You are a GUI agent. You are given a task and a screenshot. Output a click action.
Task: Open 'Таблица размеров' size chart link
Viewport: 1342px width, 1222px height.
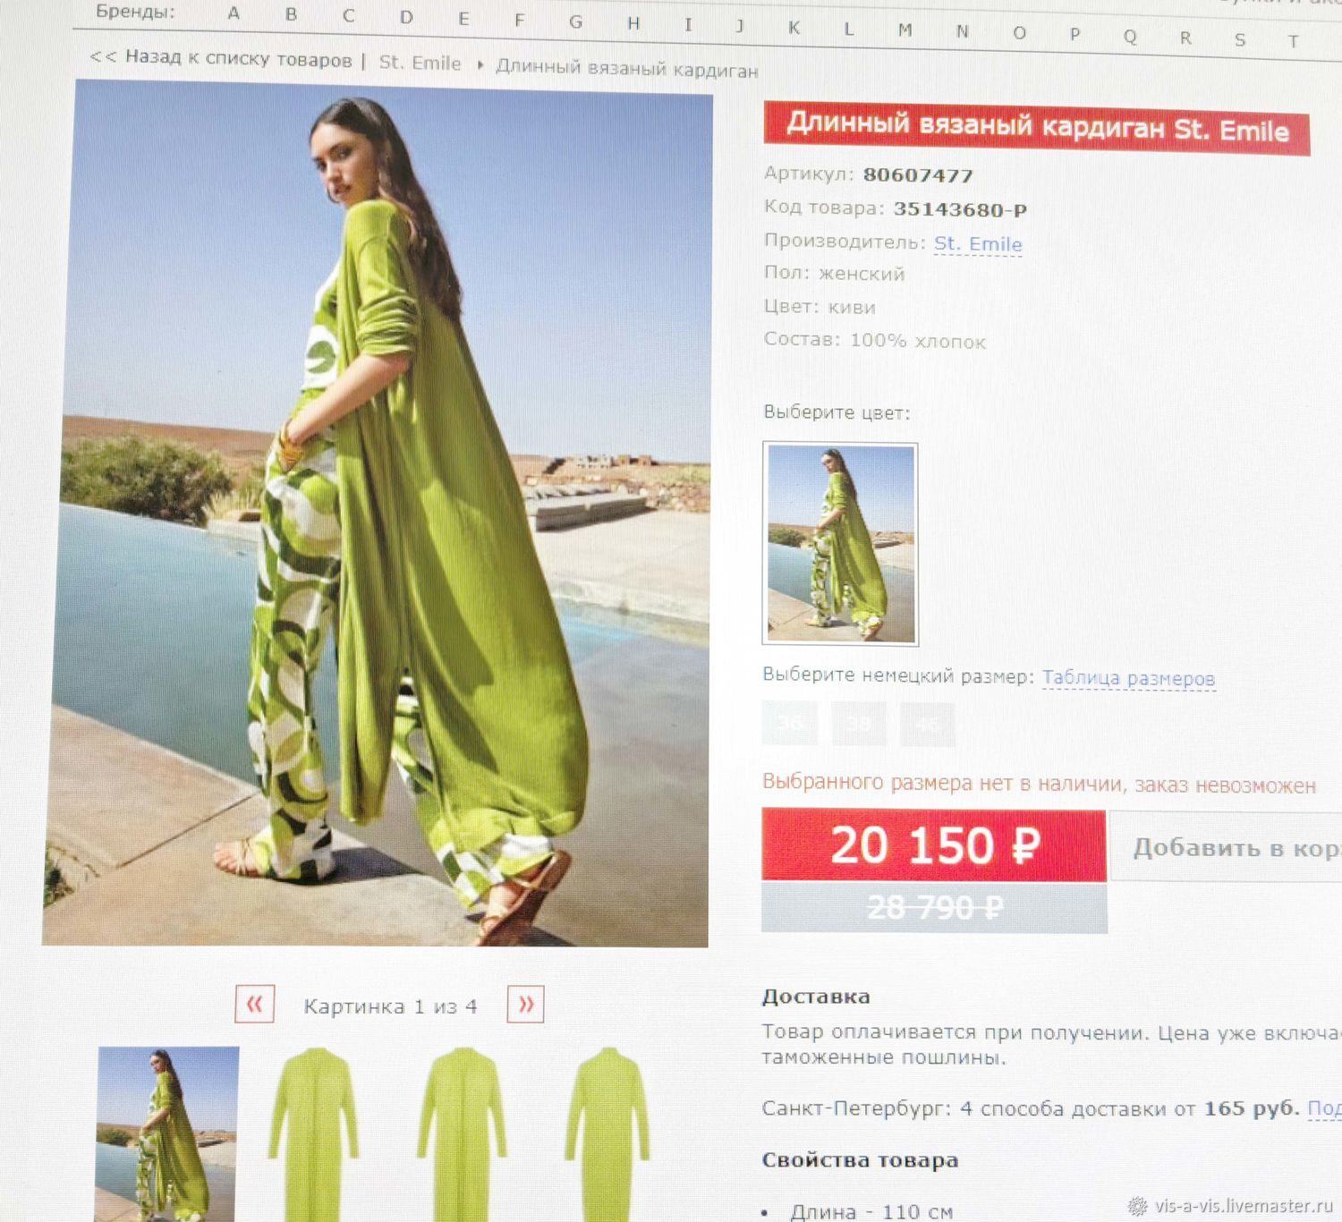click(1128, 678)
